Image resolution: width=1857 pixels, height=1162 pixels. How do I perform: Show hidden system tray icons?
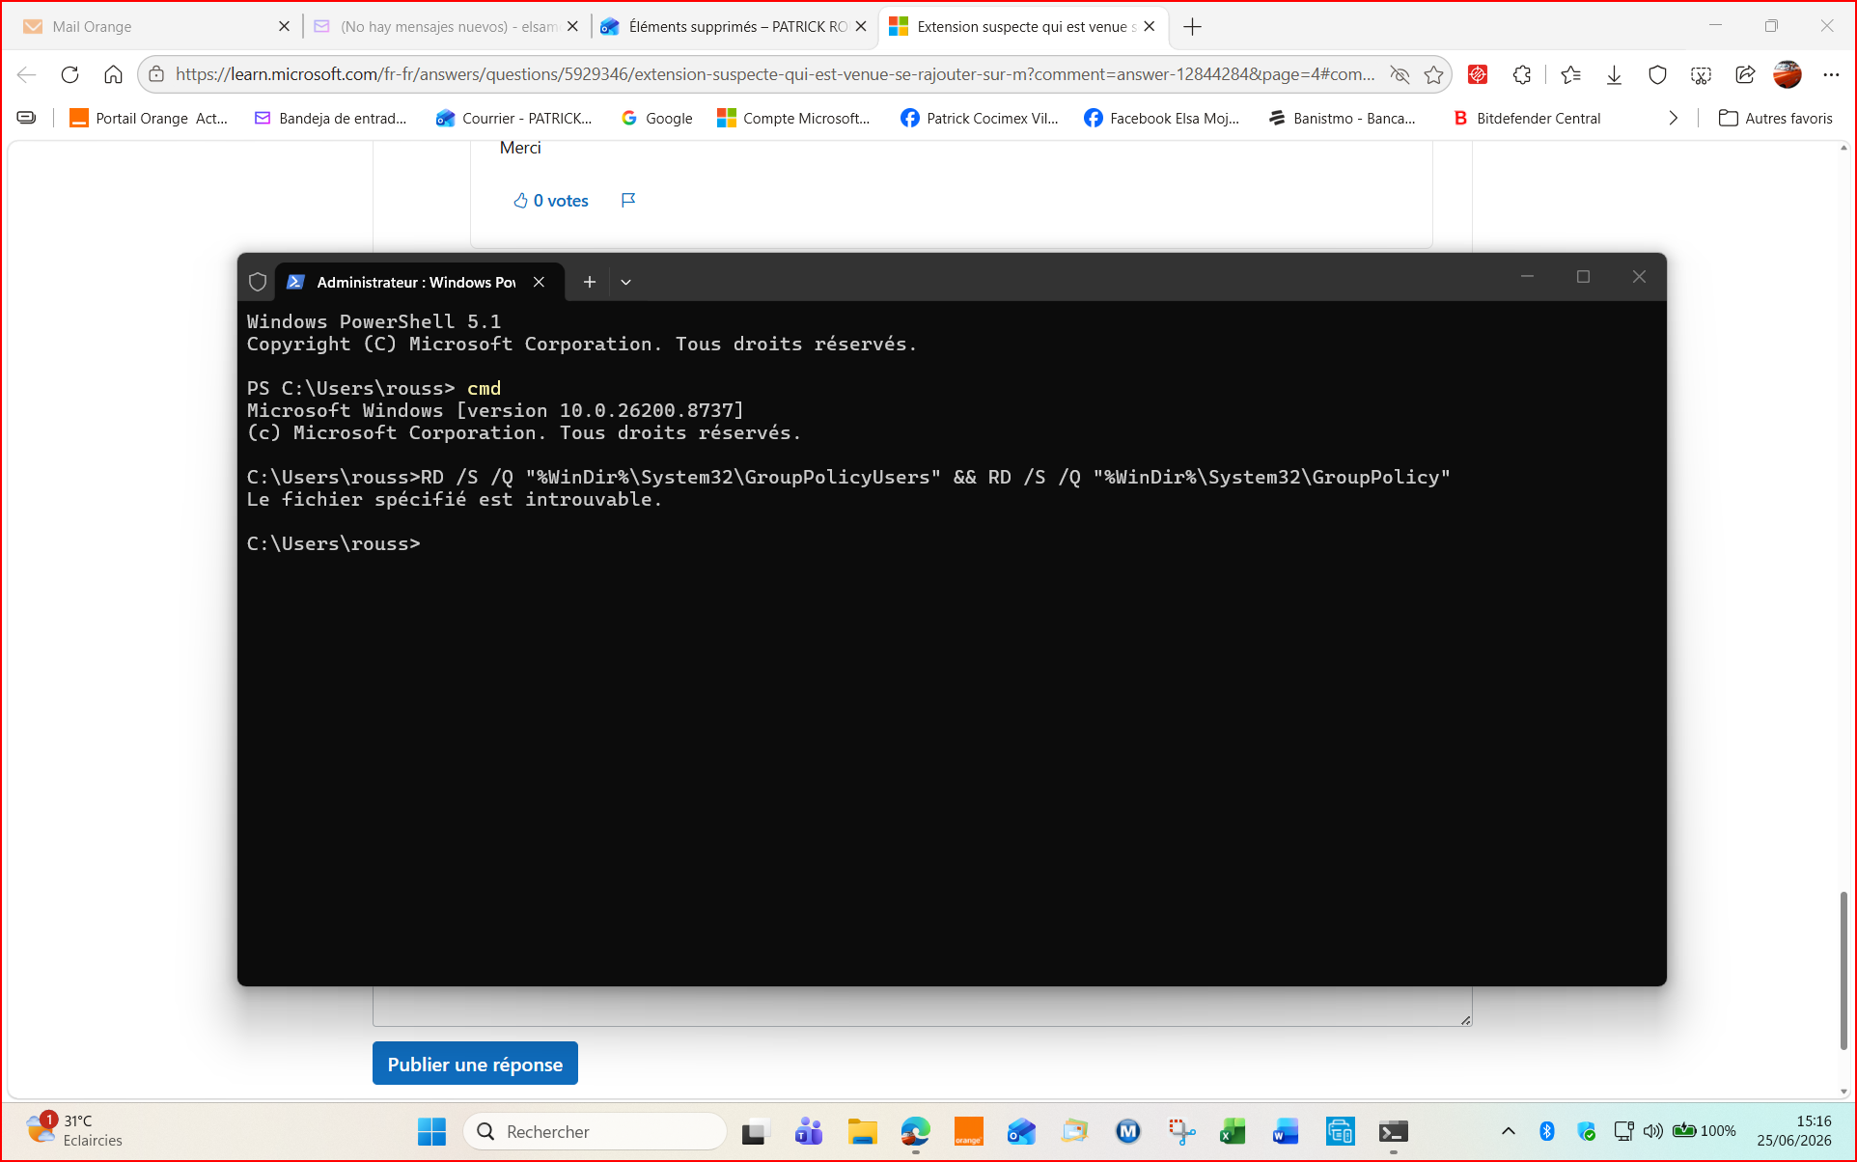click(1509, 1131)
